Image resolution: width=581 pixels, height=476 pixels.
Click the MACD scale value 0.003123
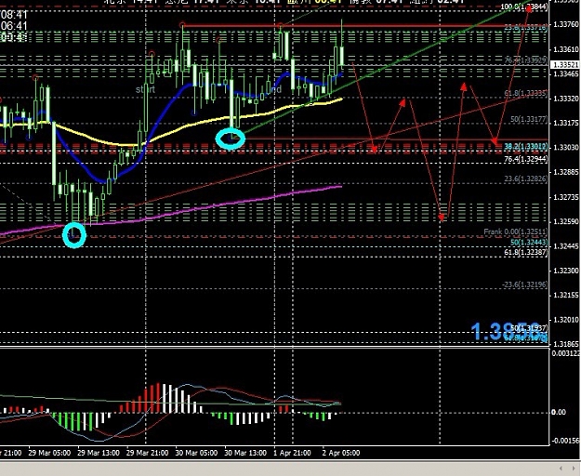[566, 353]
